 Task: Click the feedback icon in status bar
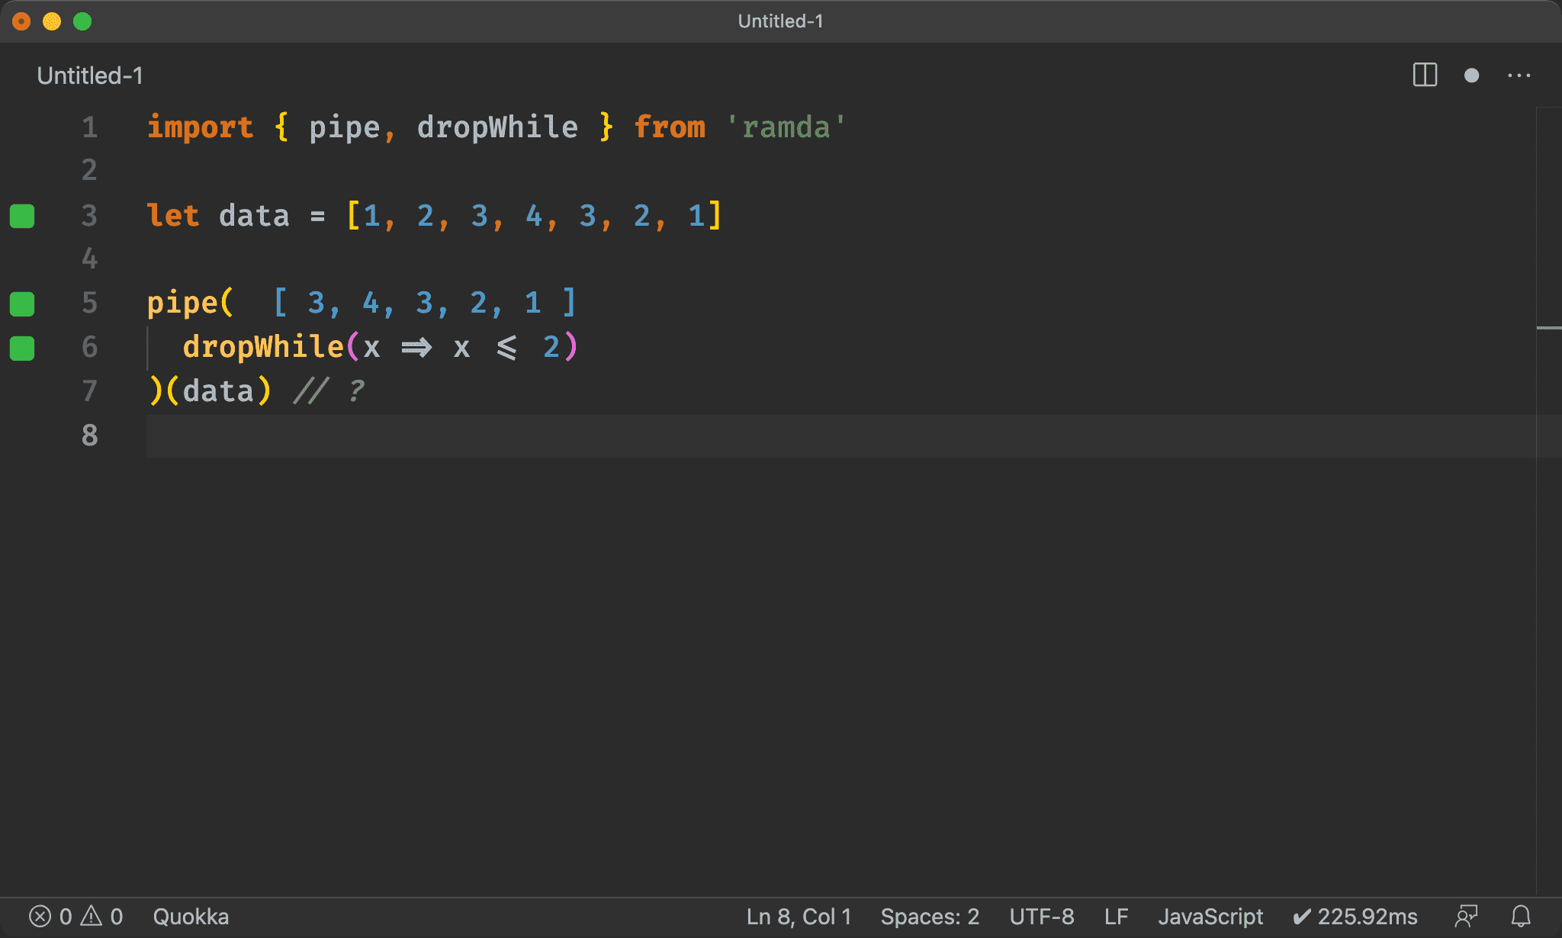coord(1466,916)
